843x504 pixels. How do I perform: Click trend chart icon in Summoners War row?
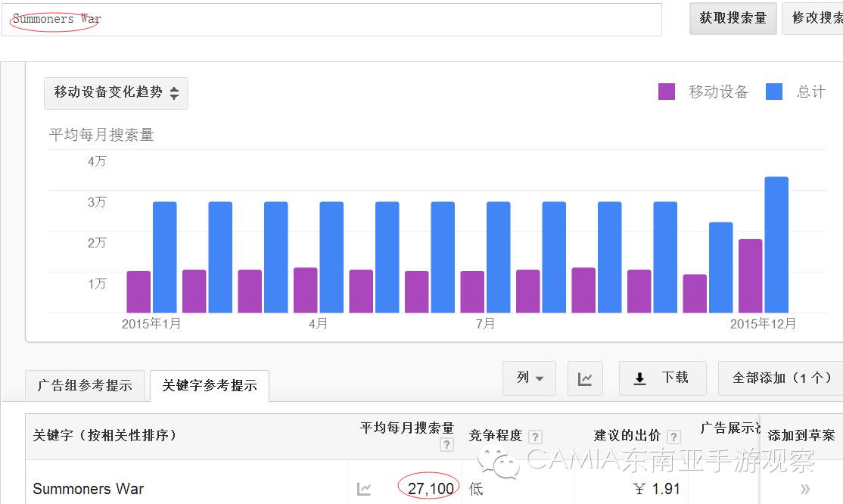tap(364, 489)
